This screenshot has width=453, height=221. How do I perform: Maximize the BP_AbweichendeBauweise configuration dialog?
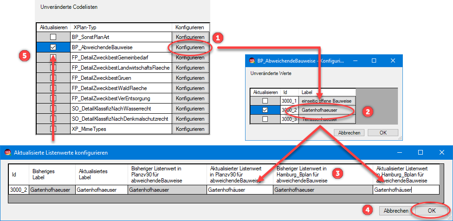click(x=374, y=60)
